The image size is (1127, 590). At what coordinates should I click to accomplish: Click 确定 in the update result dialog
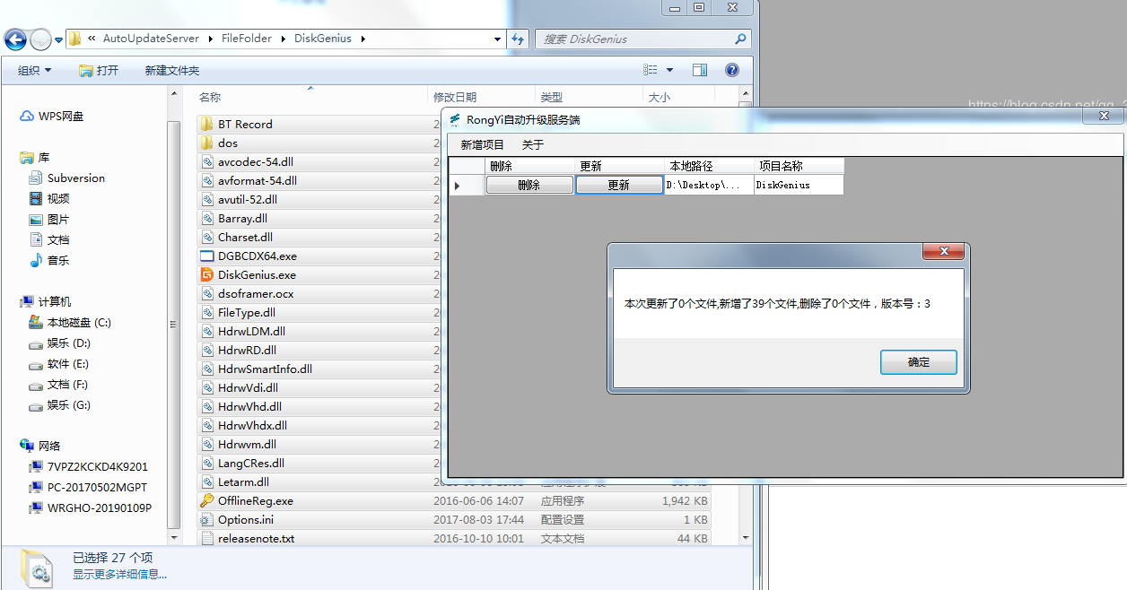(x=919, y=362)
